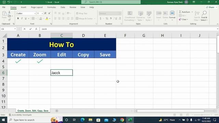Switch to the View tab
The image size is (219, 123).
point(83,7)
